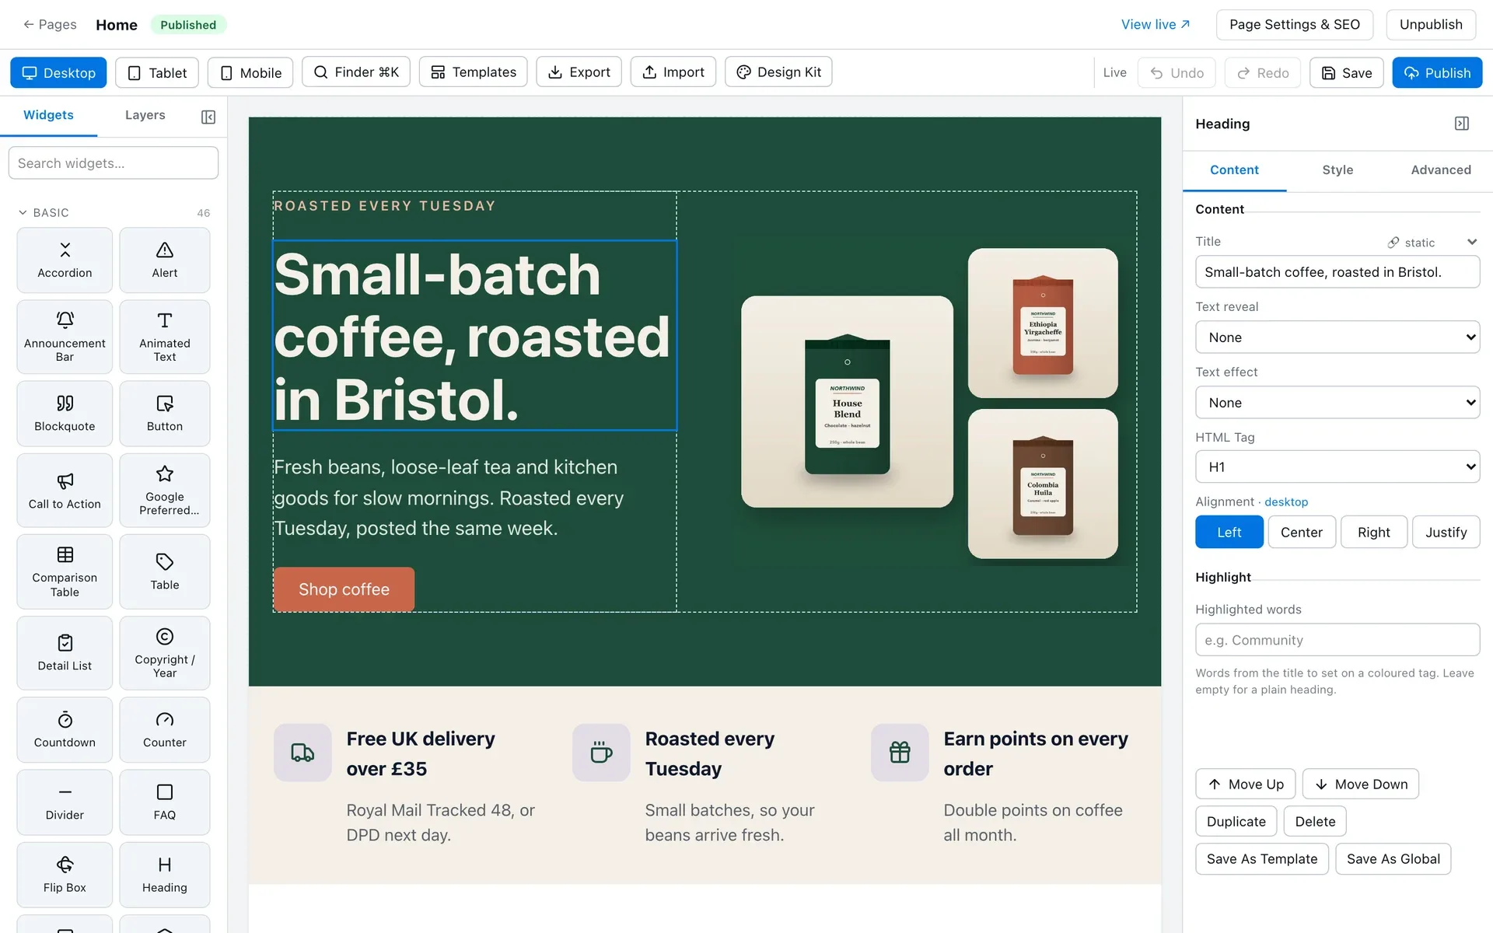Open the Design Kit palette
This screenshot has height=933, width=1493.
(x=778, y=72)
